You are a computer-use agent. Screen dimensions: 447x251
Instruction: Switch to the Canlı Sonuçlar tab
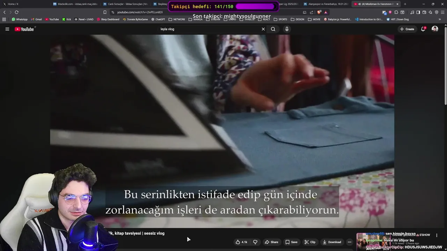126,4
